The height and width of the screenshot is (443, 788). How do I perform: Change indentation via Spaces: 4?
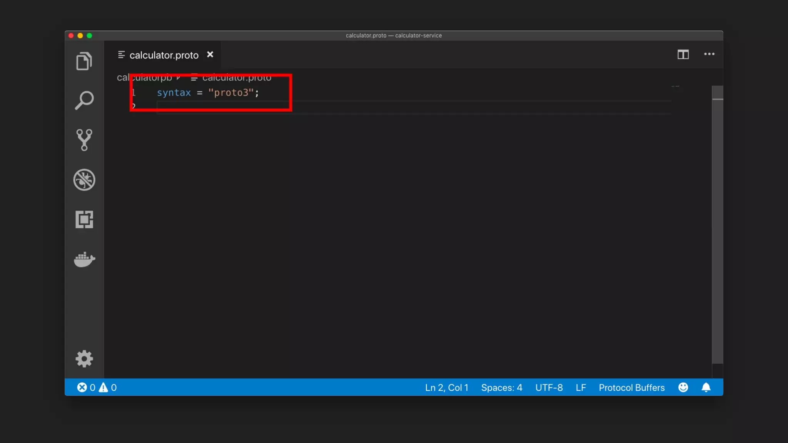click(x=501, y=388)
